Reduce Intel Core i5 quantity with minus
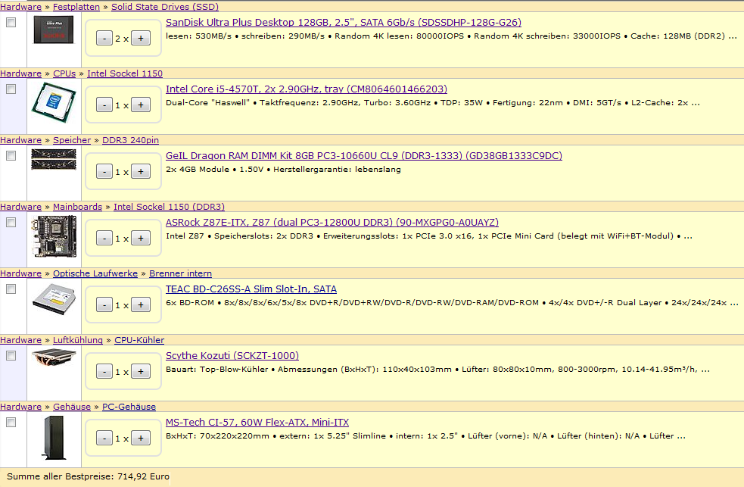Viewport: 744px width, 487px height. pos(104,105)
